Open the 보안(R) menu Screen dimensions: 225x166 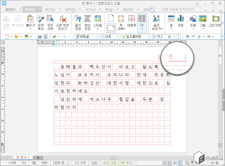(128, 9)
